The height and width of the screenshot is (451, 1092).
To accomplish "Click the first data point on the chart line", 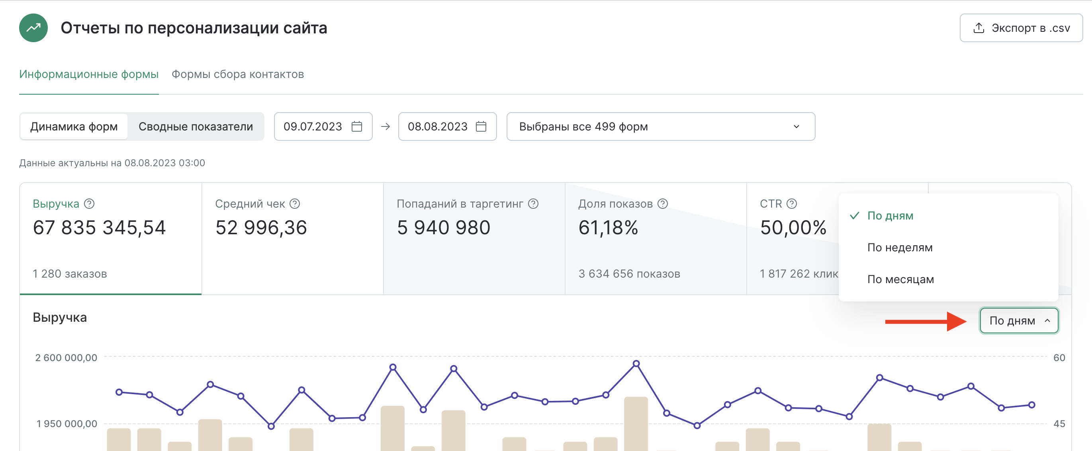I will coord(119,392).
